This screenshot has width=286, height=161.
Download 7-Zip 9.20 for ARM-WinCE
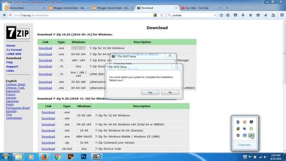pos(48,136)
